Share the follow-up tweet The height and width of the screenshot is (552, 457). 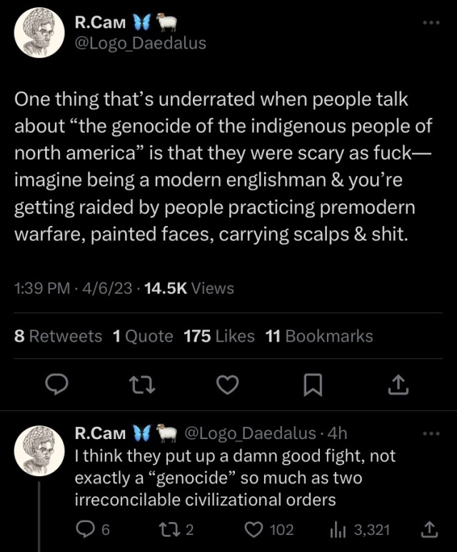428,529
